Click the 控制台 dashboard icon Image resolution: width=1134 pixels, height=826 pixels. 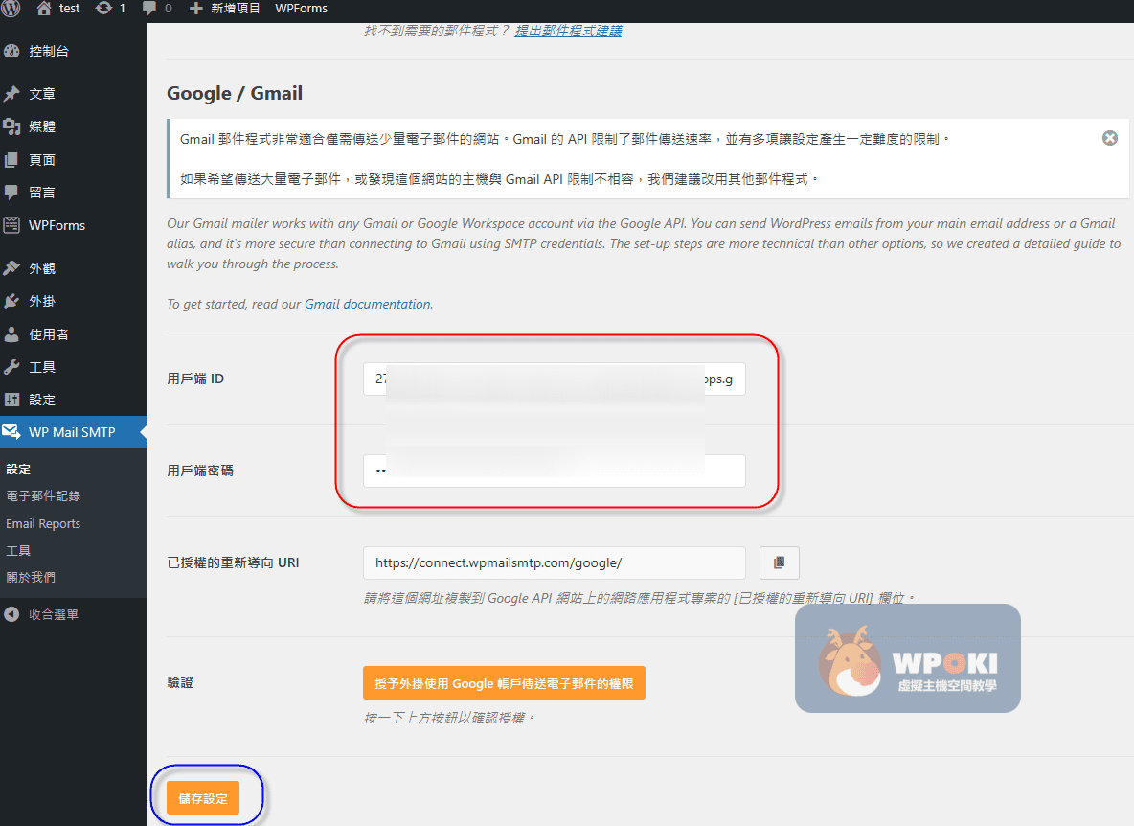coord(11,51)
